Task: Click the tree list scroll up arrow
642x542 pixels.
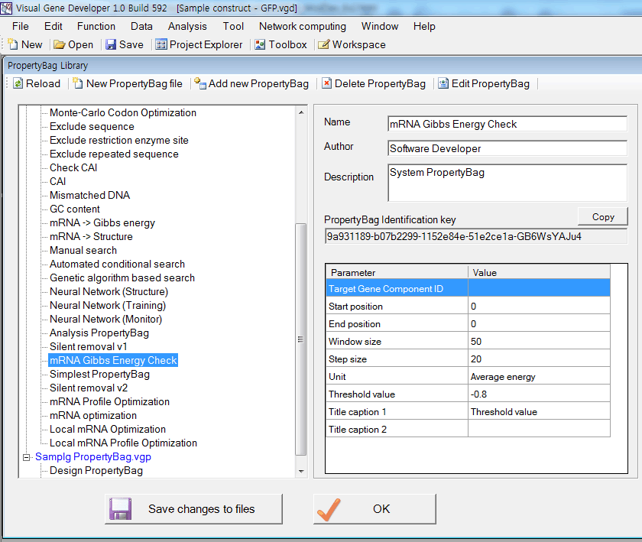Action: point(301,112)
